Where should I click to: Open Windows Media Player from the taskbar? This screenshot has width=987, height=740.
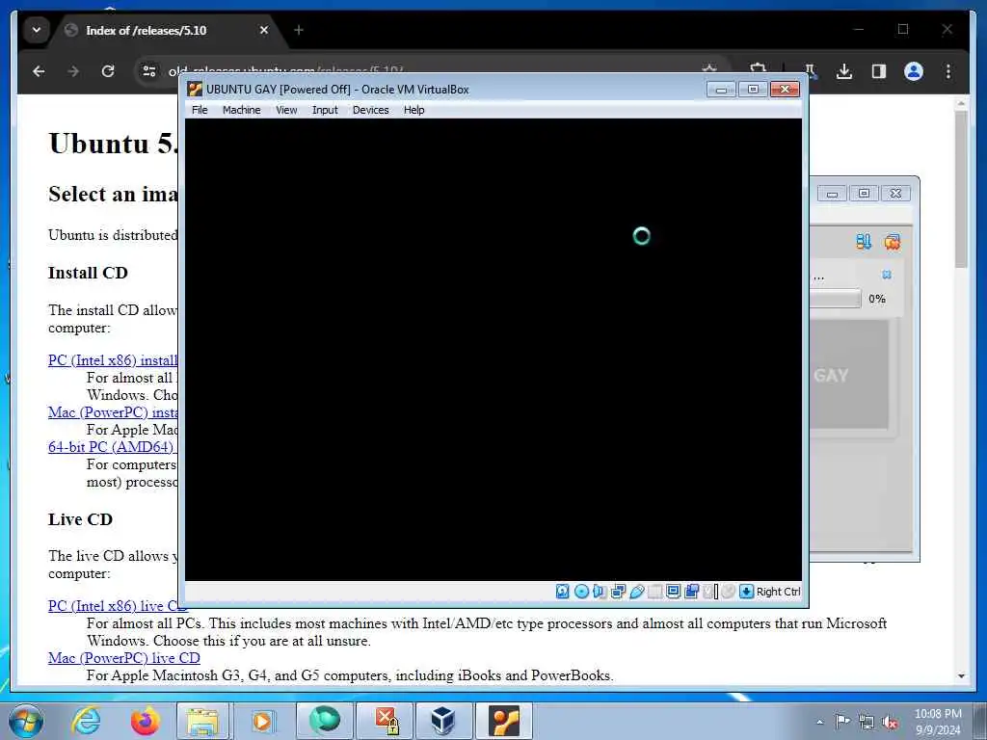tap(262, 721)
